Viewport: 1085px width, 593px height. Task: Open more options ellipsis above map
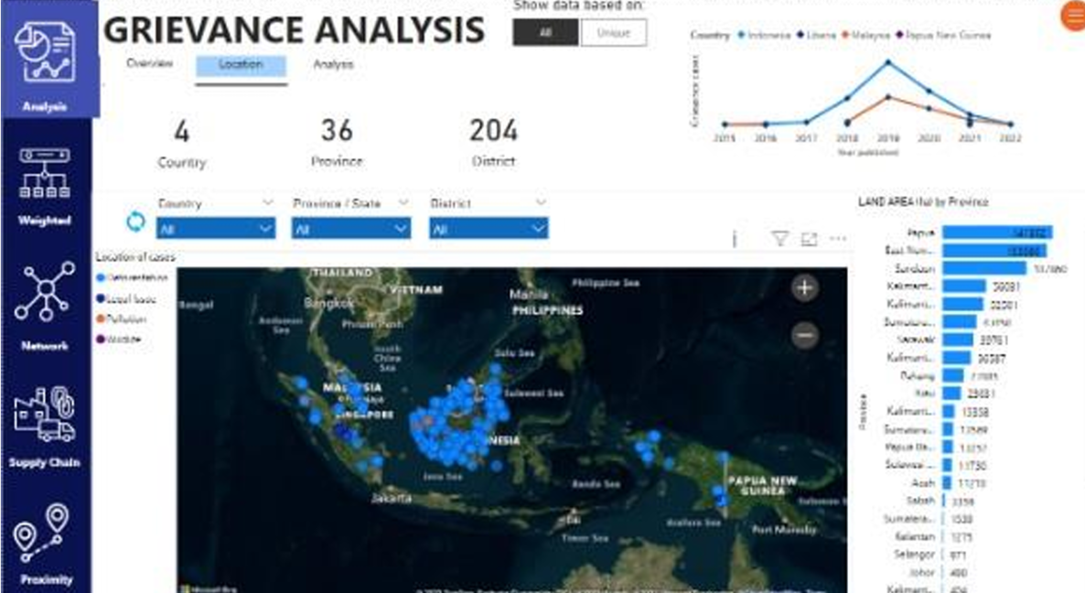[838, 239]
